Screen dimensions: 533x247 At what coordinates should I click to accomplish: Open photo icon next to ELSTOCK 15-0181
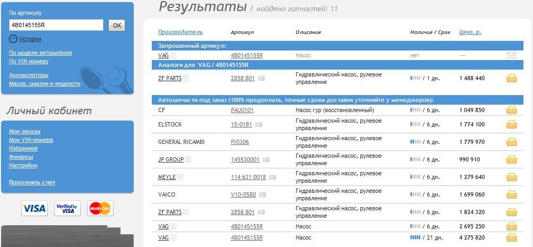(259, 124)
